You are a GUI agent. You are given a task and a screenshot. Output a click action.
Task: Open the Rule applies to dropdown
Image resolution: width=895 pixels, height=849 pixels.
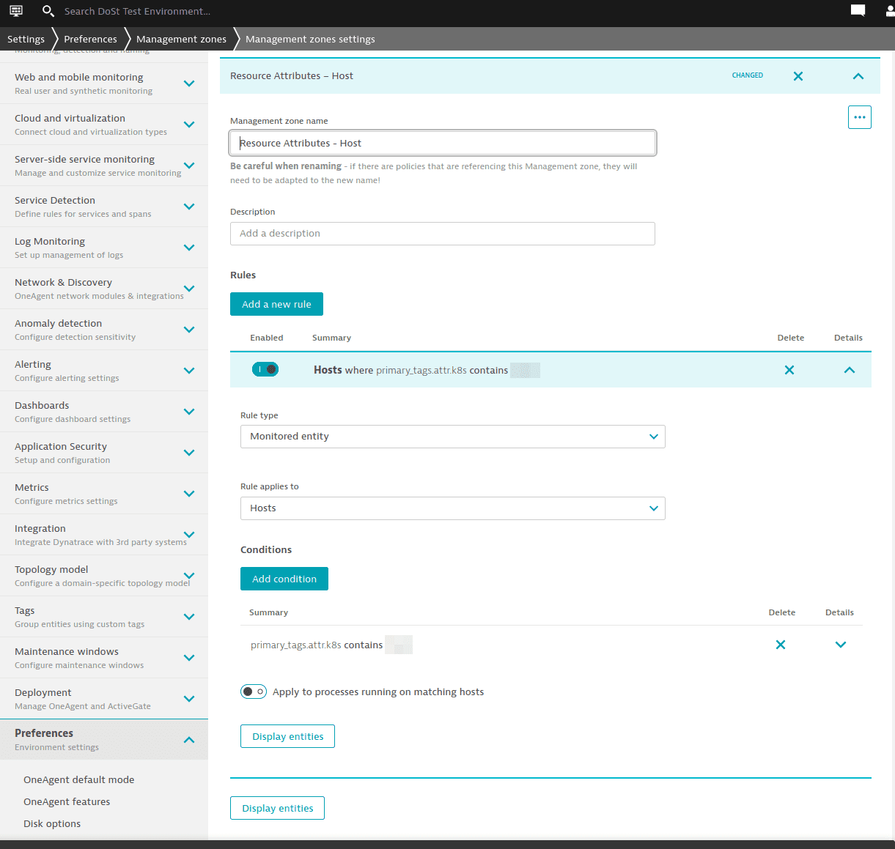click(453, 508)
